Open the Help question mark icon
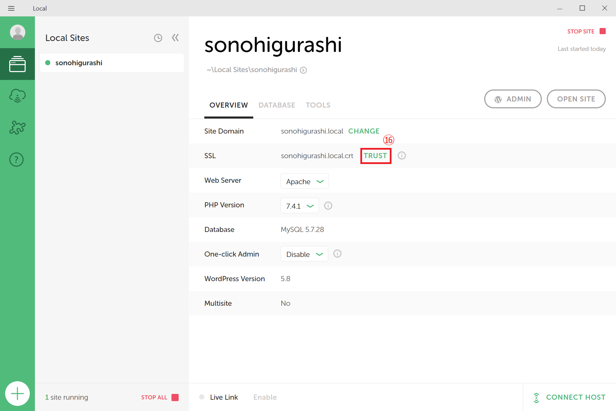The image size is (616, 411). click(x=16, y=160)
